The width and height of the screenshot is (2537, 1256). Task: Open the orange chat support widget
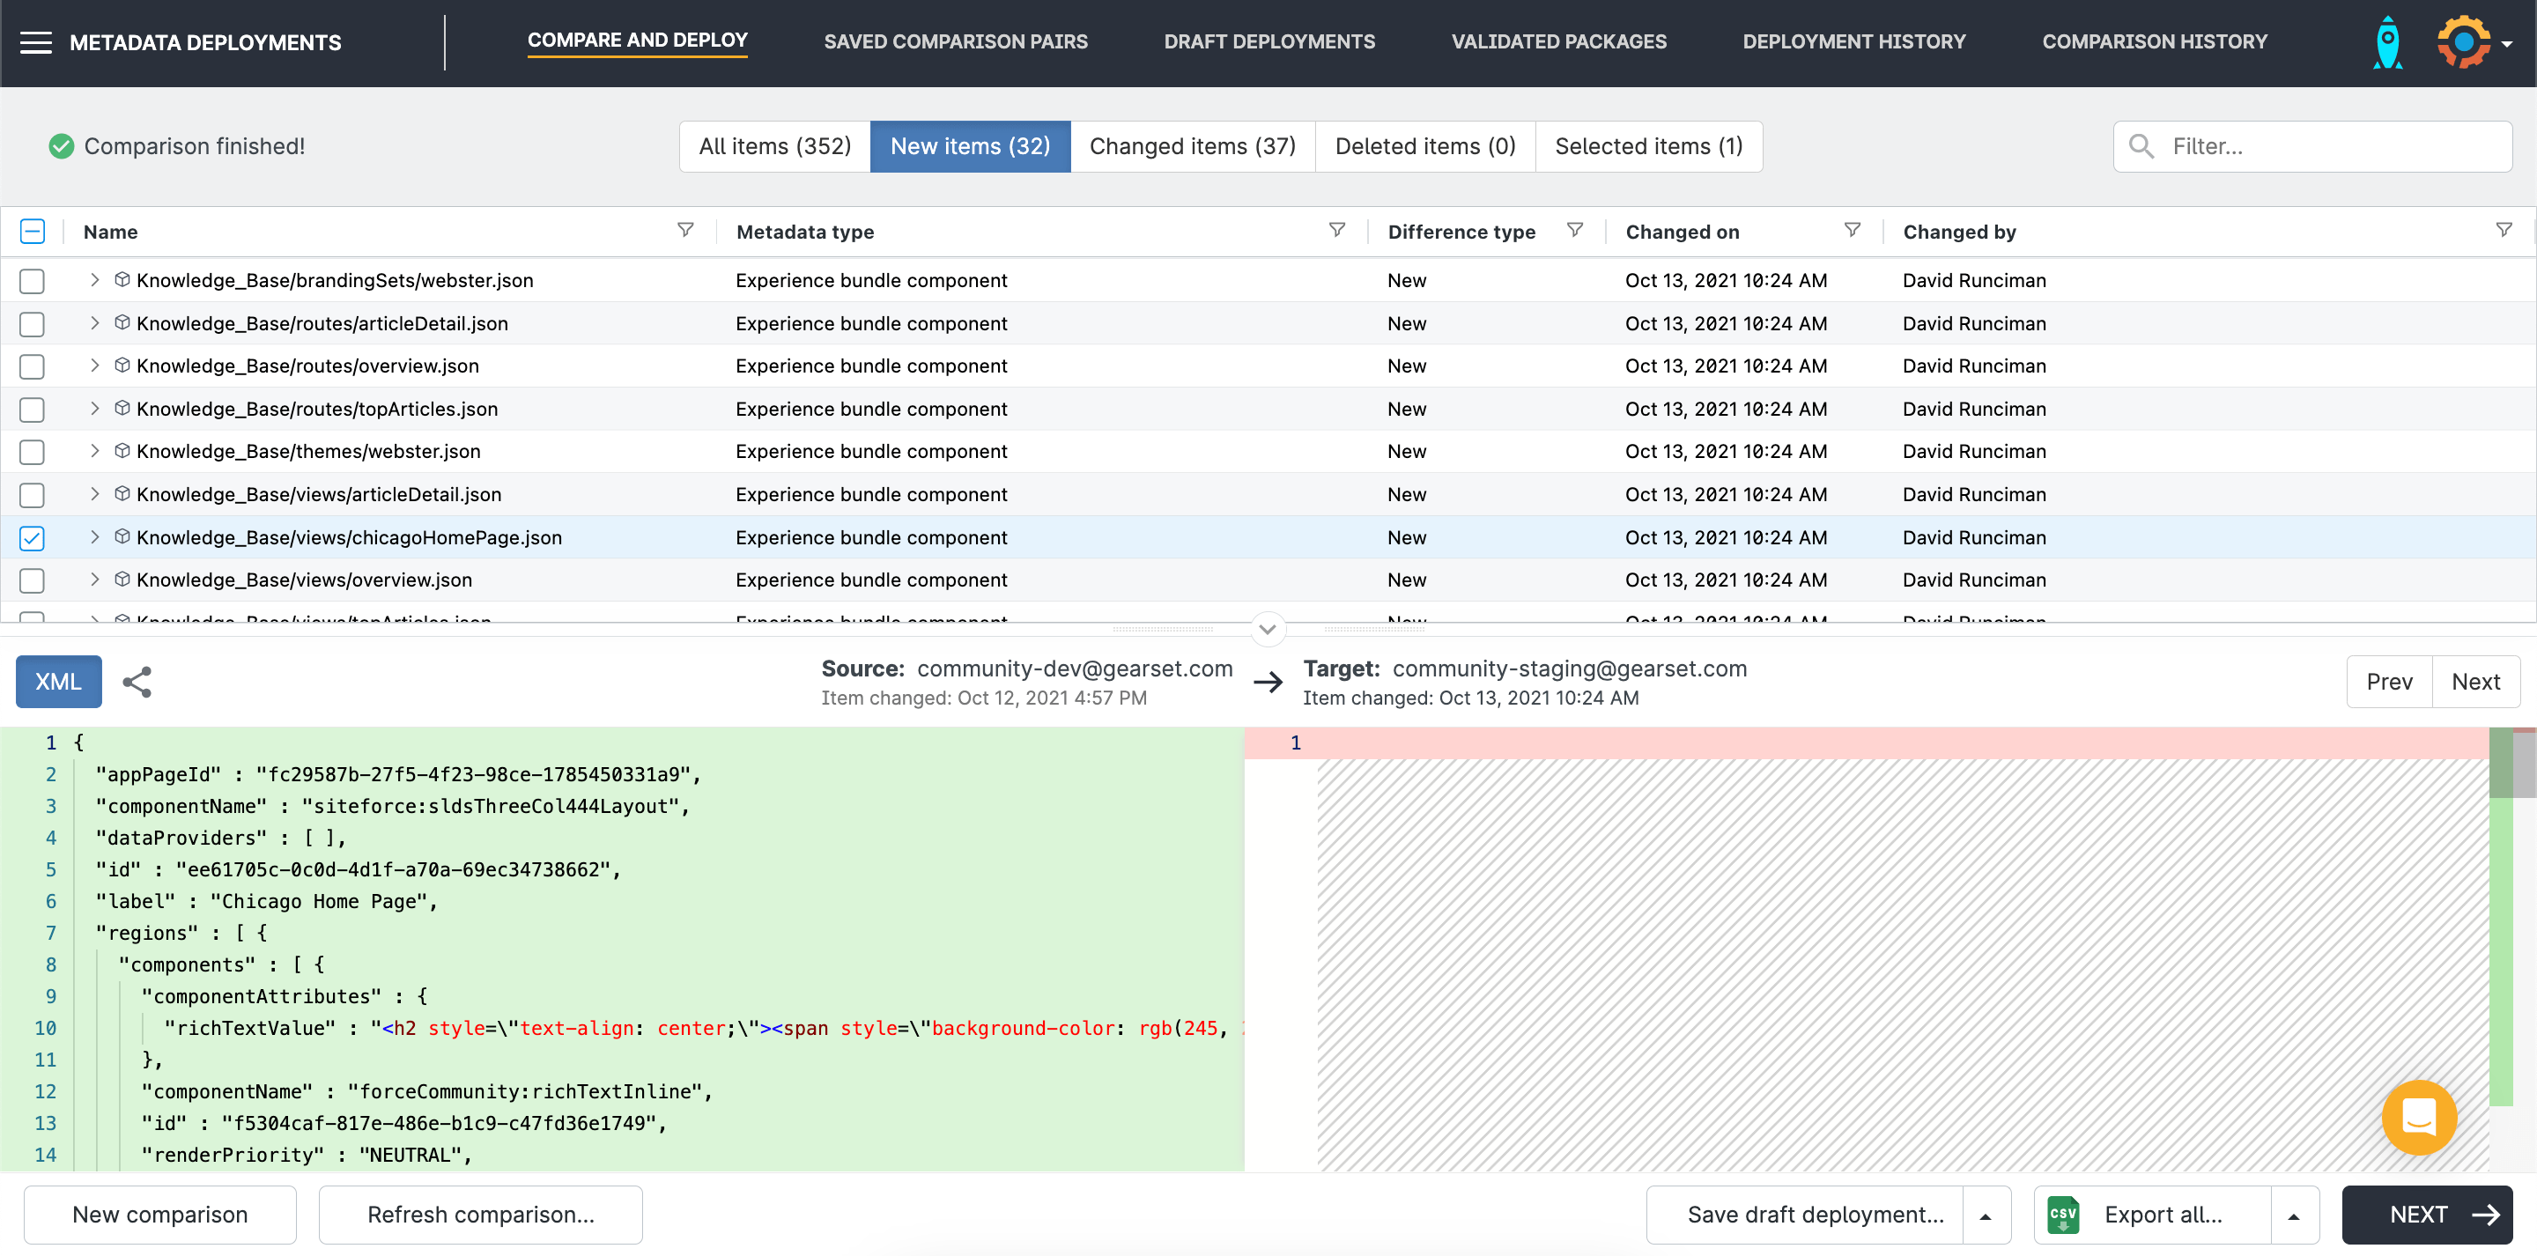(2418, 1117)
